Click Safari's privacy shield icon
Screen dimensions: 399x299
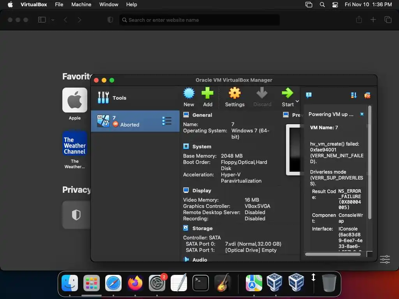click(x=110, y=20)
